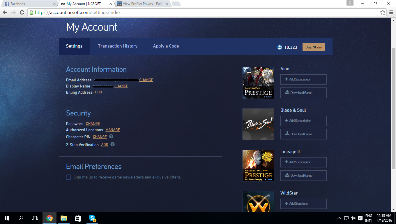
Task: Open a new browser tab
Action: coord(176,4)
